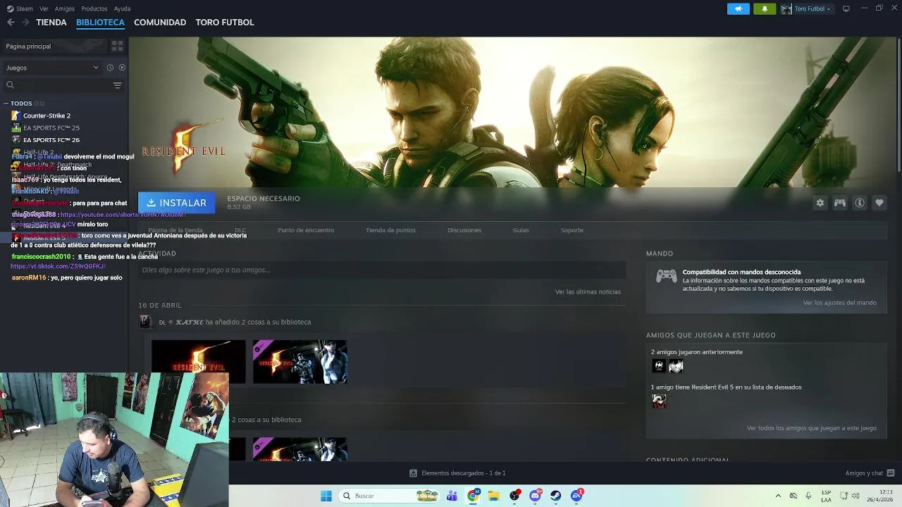
Task: Show hidden system tray icons
Action: coord(778,496)
